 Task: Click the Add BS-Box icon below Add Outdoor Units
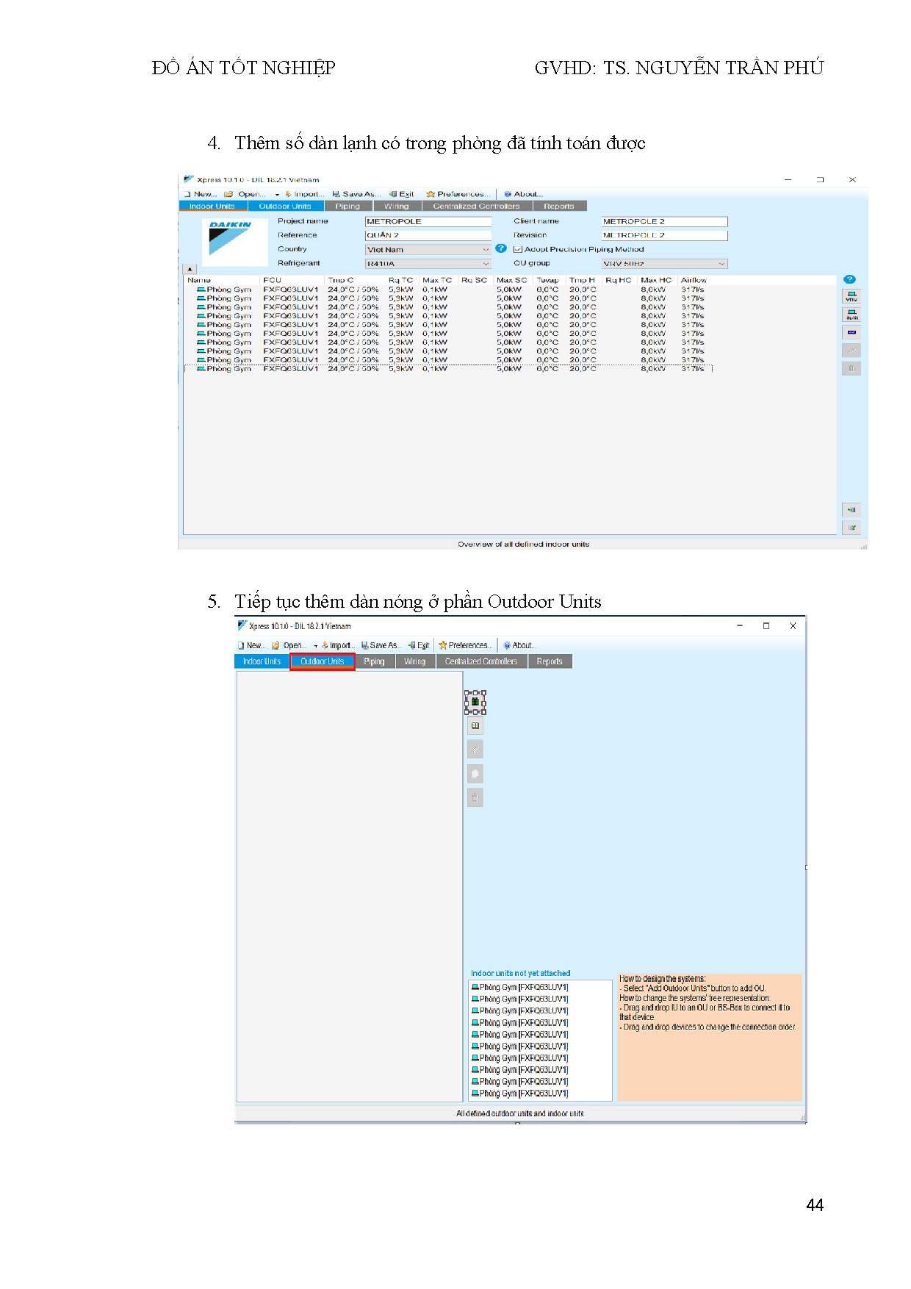point(475,726)
